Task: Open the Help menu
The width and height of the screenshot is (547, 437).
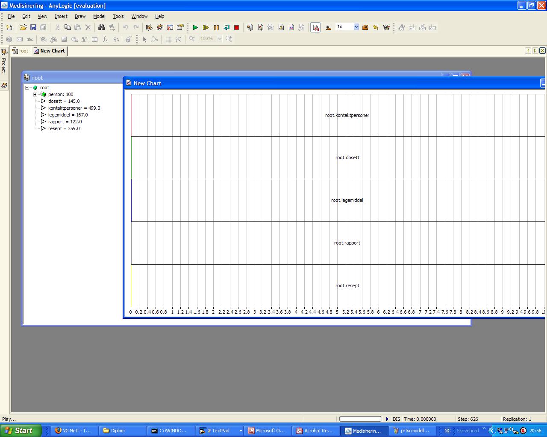Action: click(159, 16)
